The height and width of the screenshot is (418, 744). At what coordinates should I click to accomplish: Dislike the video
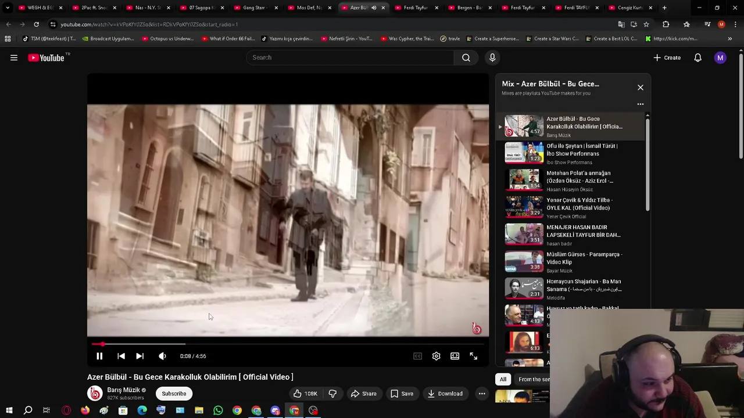pyautogui.click(x=332, y=394)
